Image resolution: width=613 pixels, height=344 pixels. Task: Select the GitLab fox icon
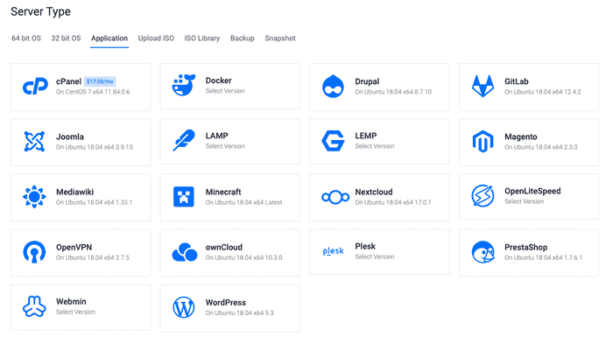pos(483,86)
